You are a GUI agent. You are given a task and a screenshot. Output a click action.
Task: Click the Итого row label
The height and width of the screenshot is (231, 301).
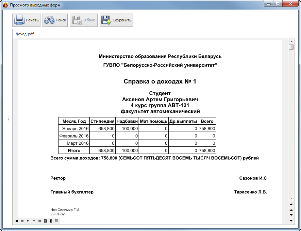74,150
